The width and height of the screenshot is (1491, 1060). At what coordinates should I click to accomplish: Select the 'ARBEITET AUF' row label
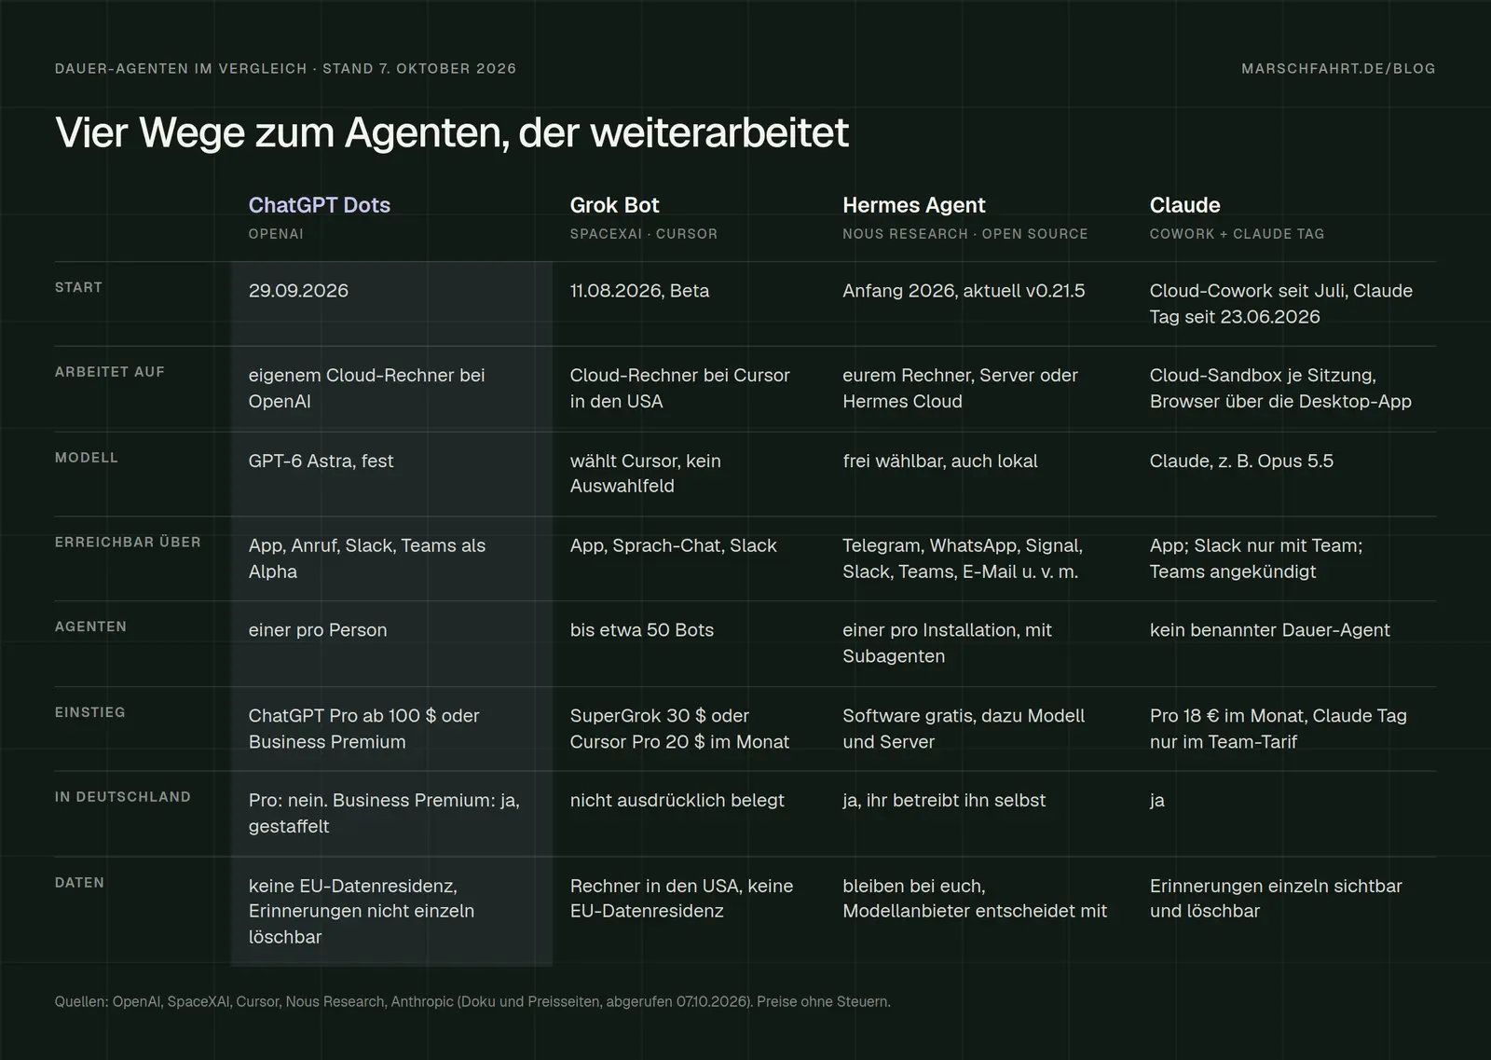[x=110, y=372]
